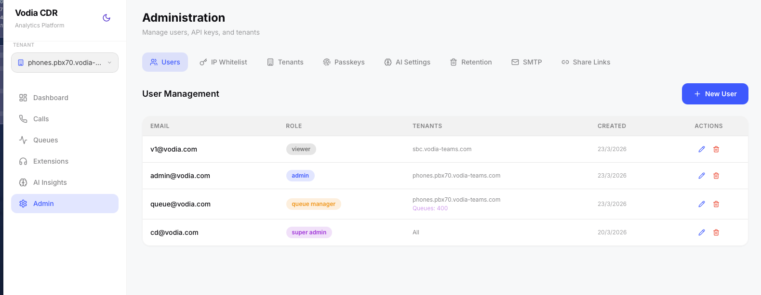This screenshot has height=295, width=761.
Task: Click the New User button
Action: [715, 94]
